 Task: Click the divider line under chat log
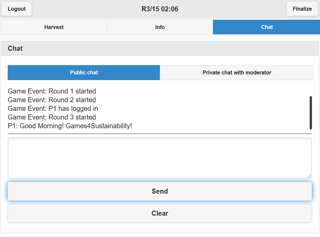tap(159, 134)
